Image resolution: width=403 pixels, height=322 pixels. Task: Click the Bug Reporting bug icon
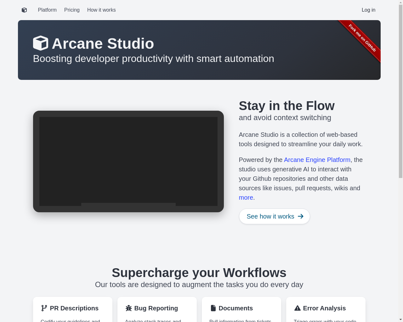pos(128,308)
